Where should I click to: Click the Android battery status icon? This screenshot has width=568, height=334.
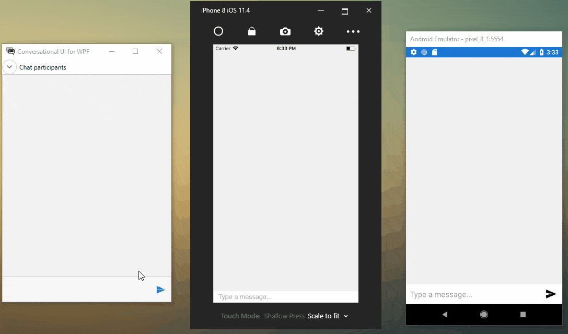(x=541, y=52)
